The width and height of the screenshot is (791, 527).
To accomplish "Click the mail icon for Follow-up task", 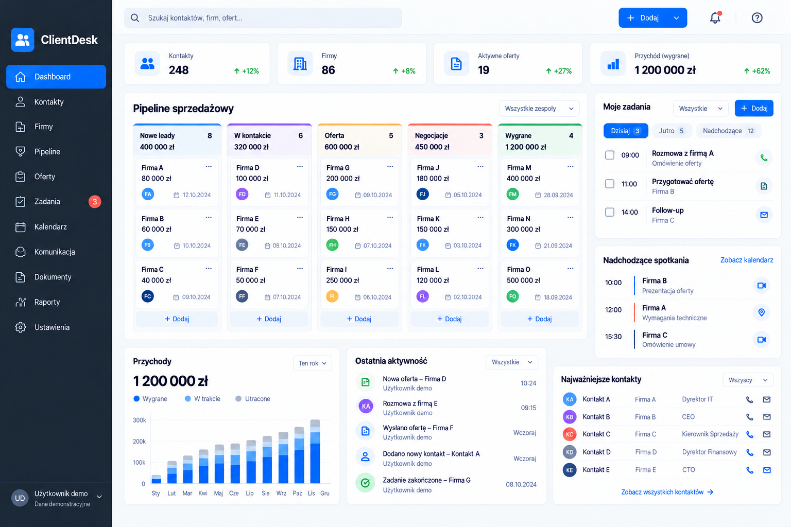I will tap(764, 215).
